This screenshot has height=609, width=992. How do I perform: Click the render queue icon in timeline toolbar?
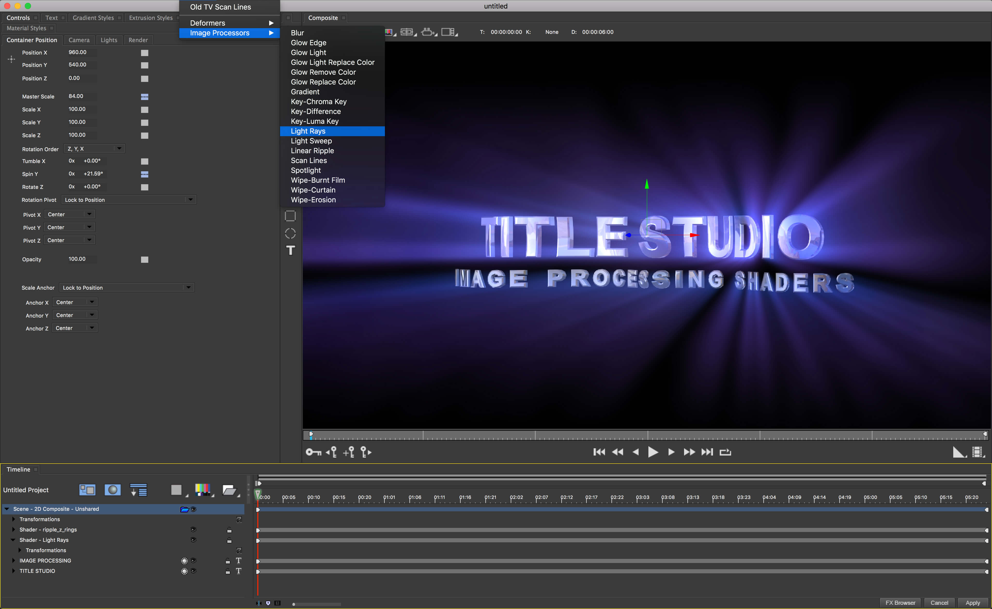[x=138, y=490]
